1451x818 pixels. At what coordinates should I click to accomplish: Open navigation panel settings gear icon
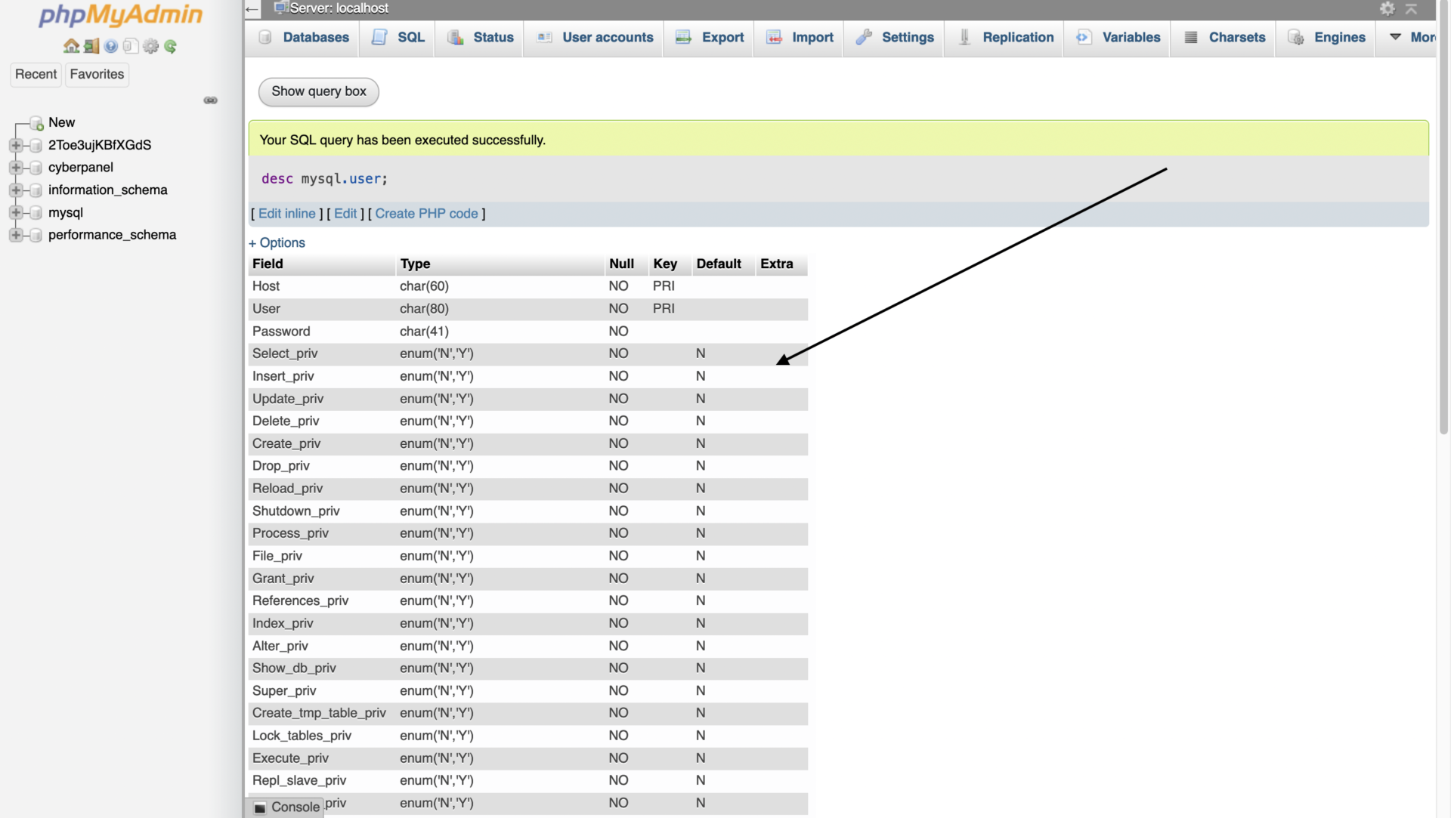pyautogui.click(x=151, y=46)
